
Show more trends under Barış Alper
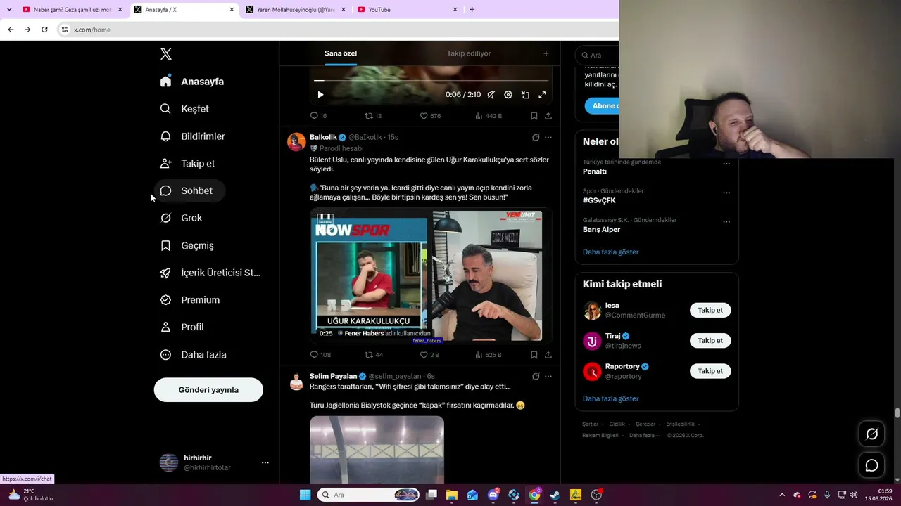point(610,252)
